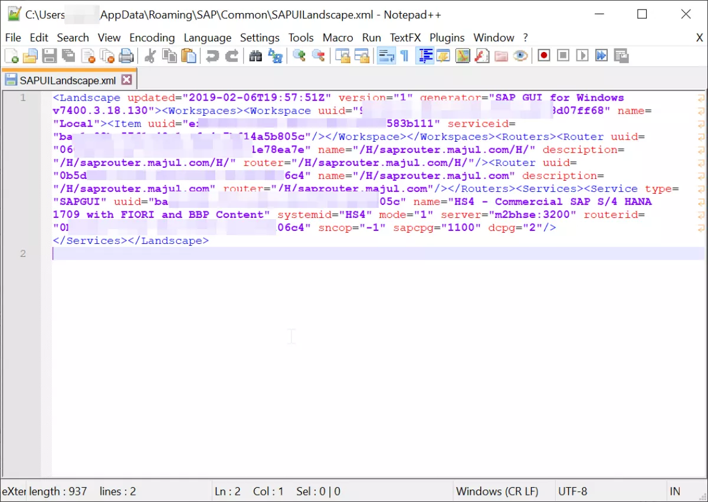Show the Document Map panel icon
This screenshot has width=708, height=502.
463,56
